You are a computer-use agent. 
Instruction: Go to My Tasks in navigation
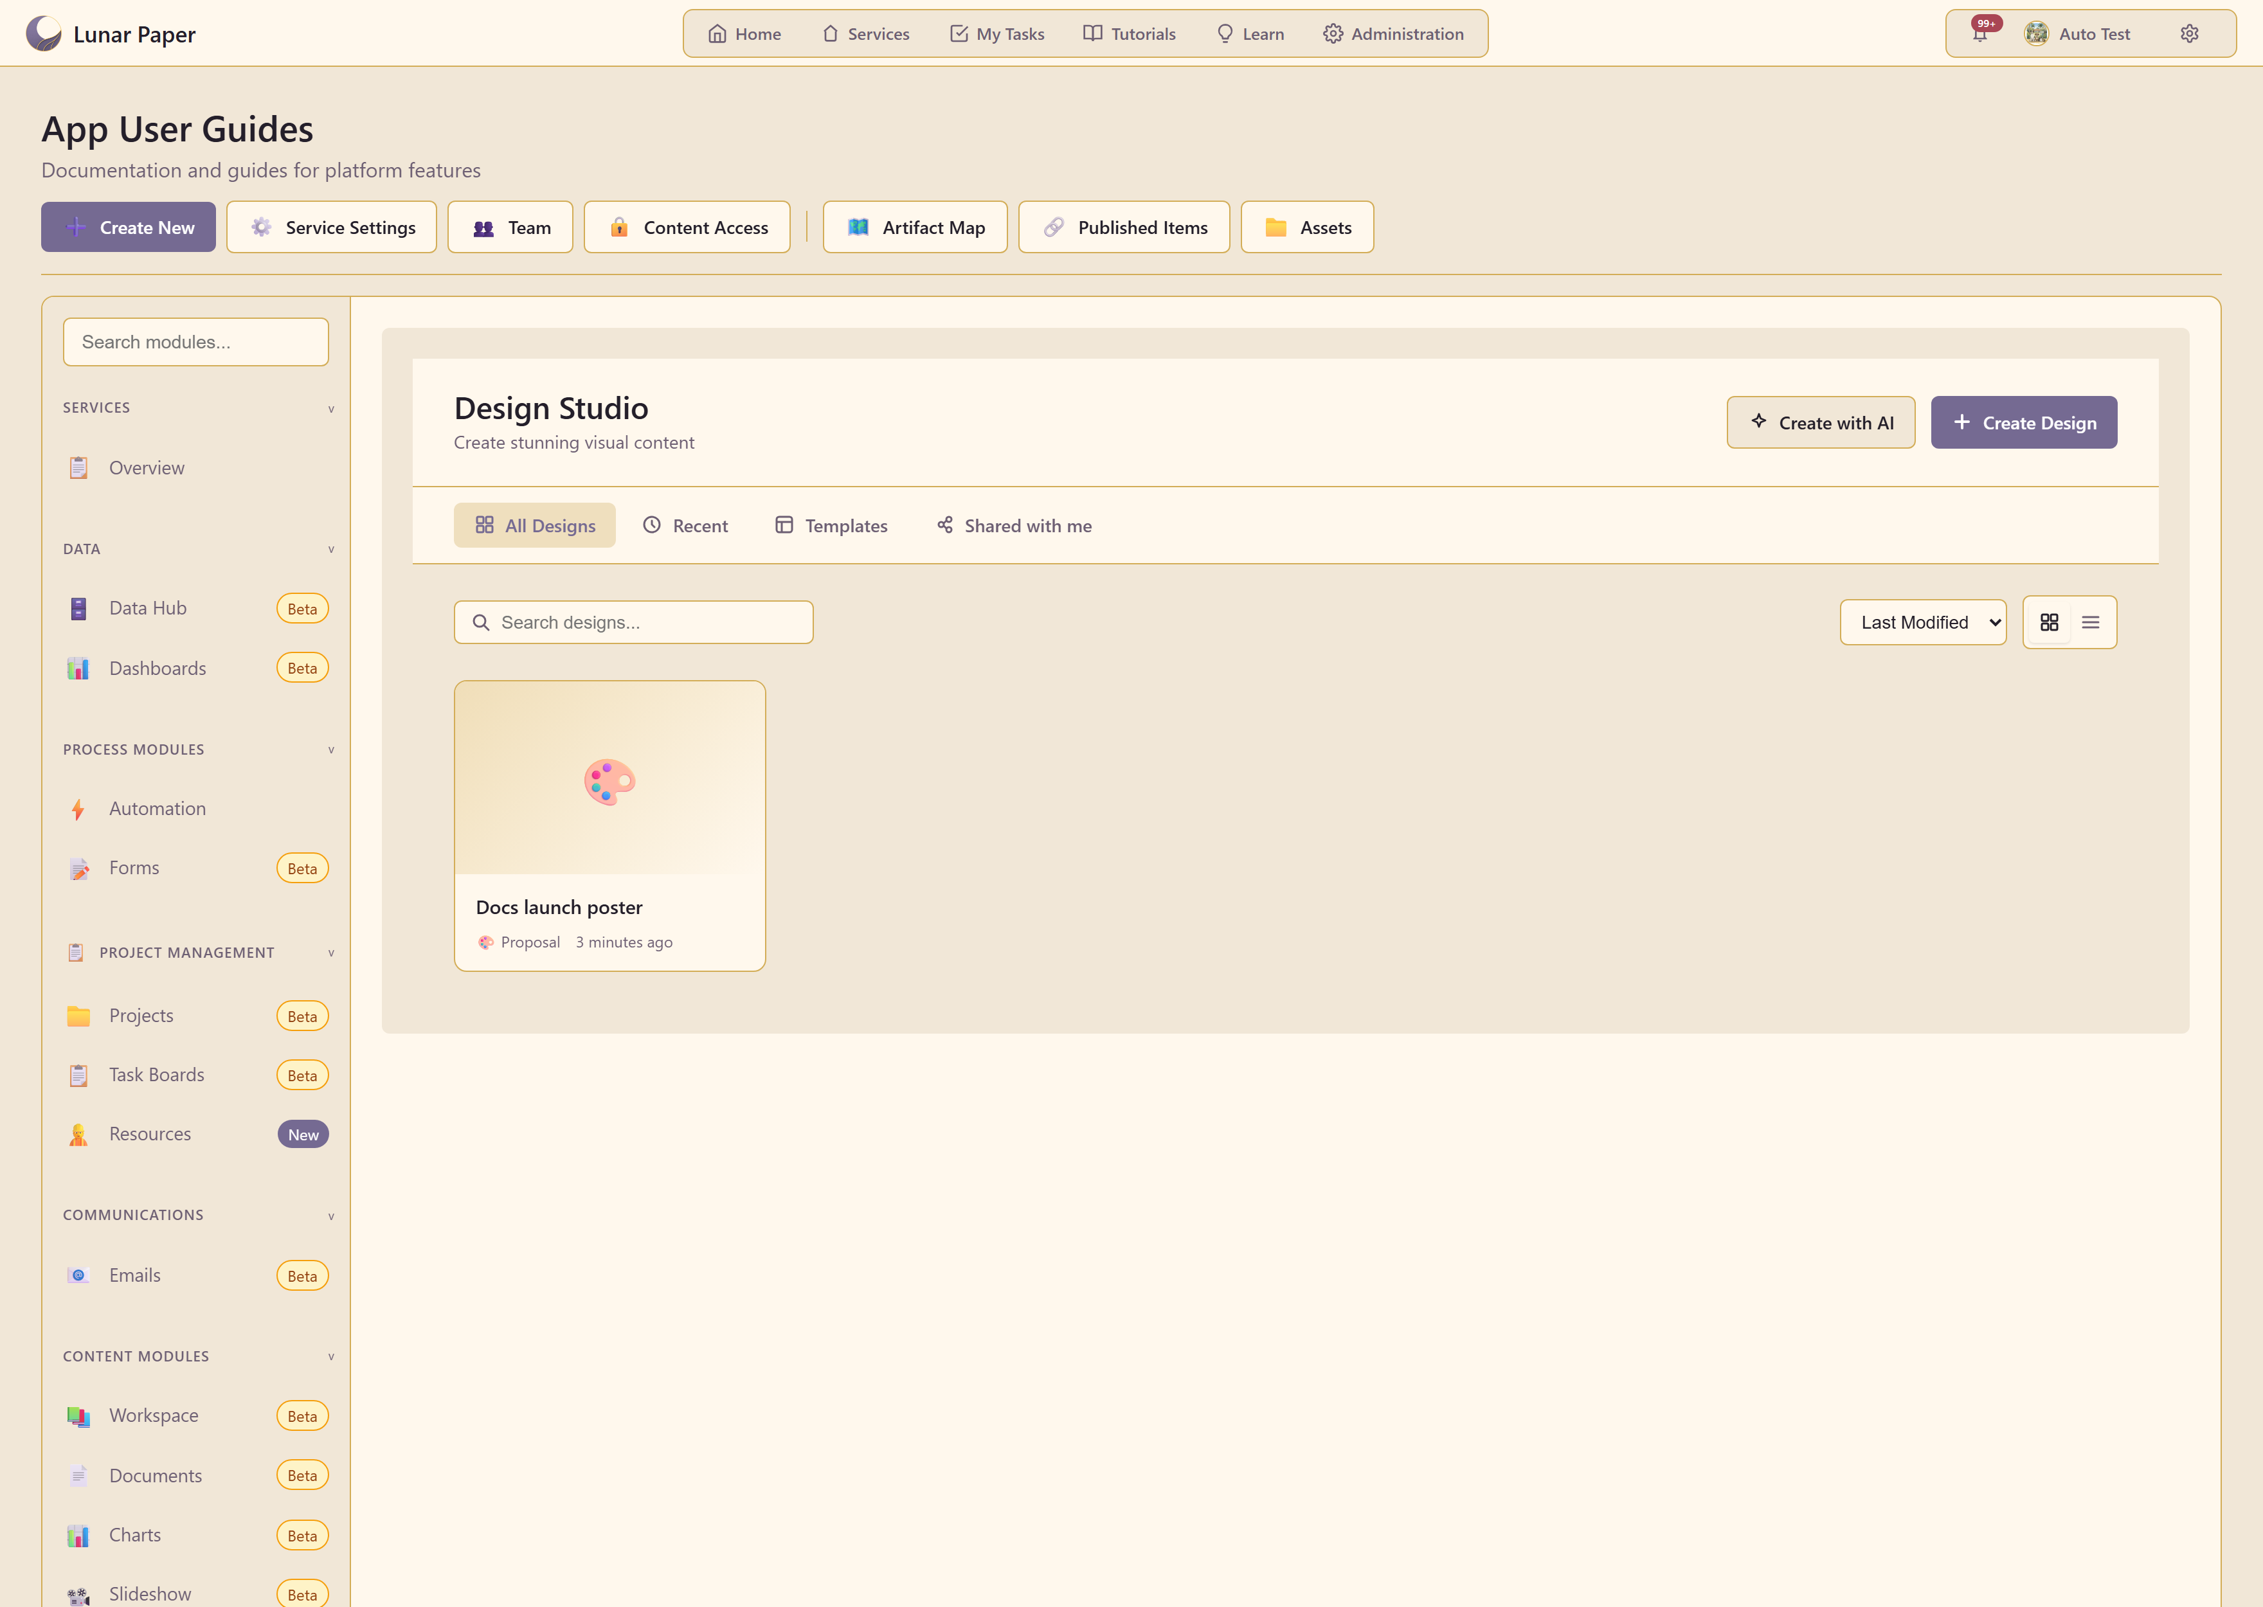[996, 33]
